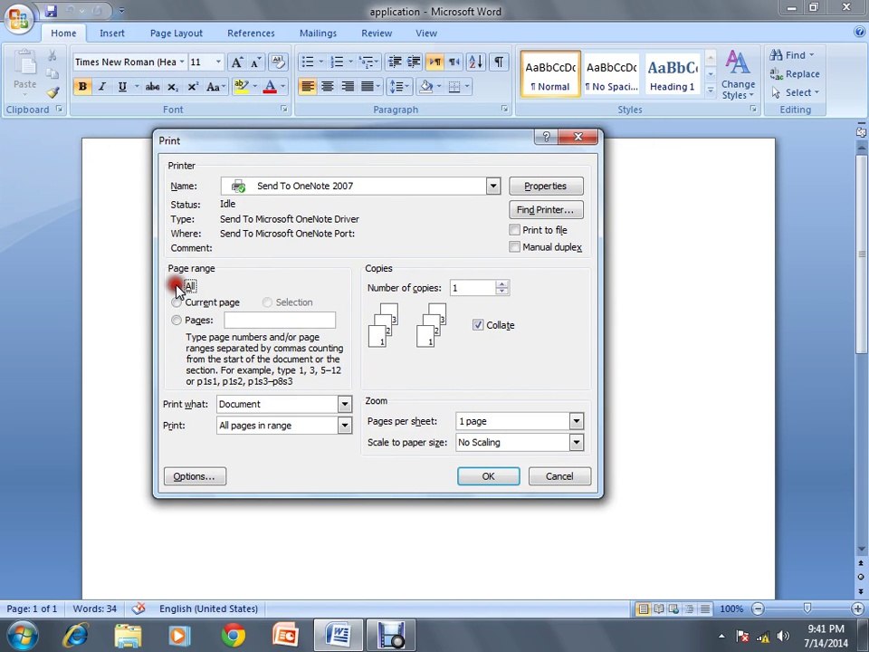Click the Shrink Font icon
Viewport: 869px width, 652px height.
tap(255, 62)
